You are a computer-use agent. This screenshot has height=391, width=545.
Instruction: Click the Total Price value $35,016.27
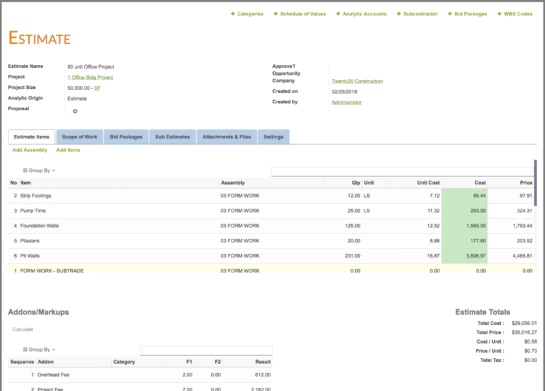click(524, 332)
